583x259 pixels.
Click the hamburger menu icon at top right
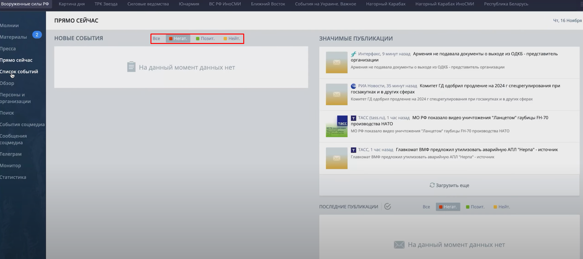[x=580, y=4]
